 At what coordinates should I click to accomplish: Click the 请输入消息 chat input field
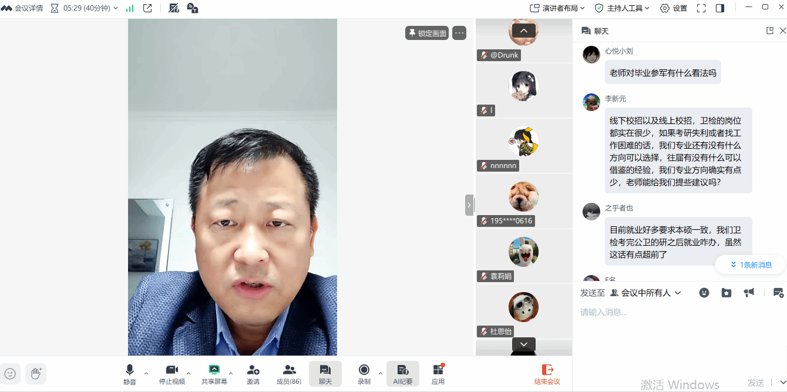pos(675,329)
